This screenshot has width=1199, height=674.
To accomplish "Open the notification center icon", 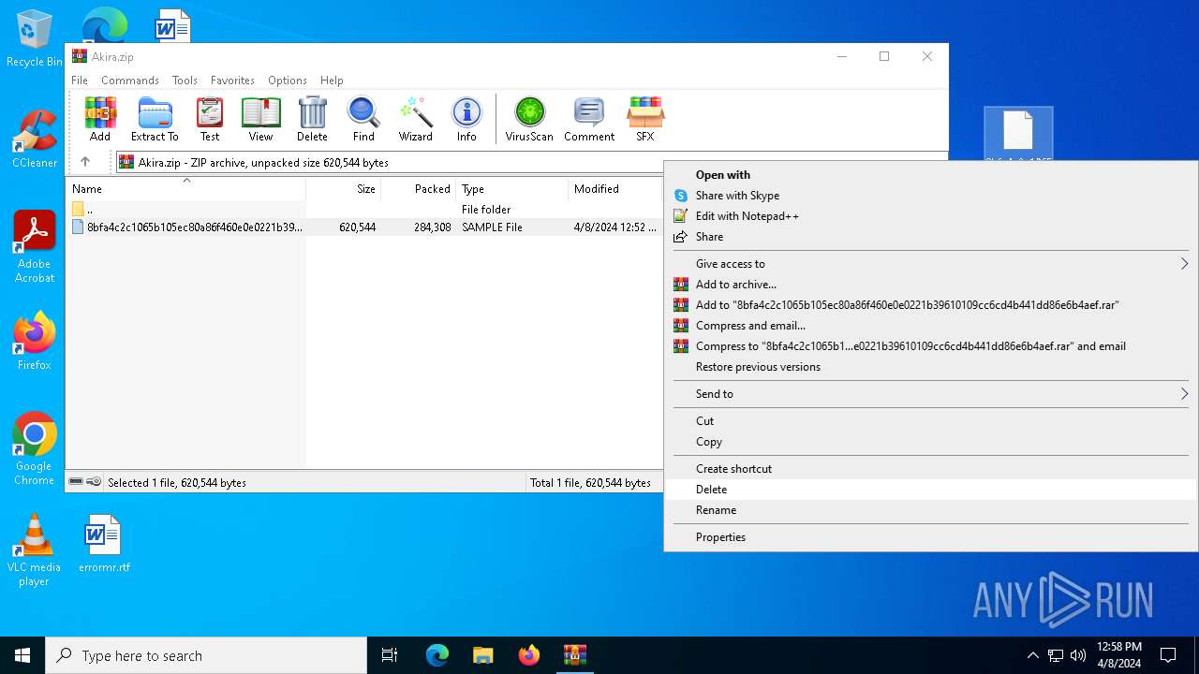I will coord(1168,655).
